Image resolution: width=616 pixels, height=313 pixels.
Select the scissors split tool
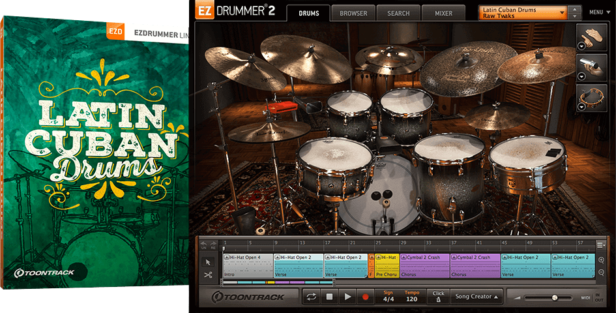[208, 275]
